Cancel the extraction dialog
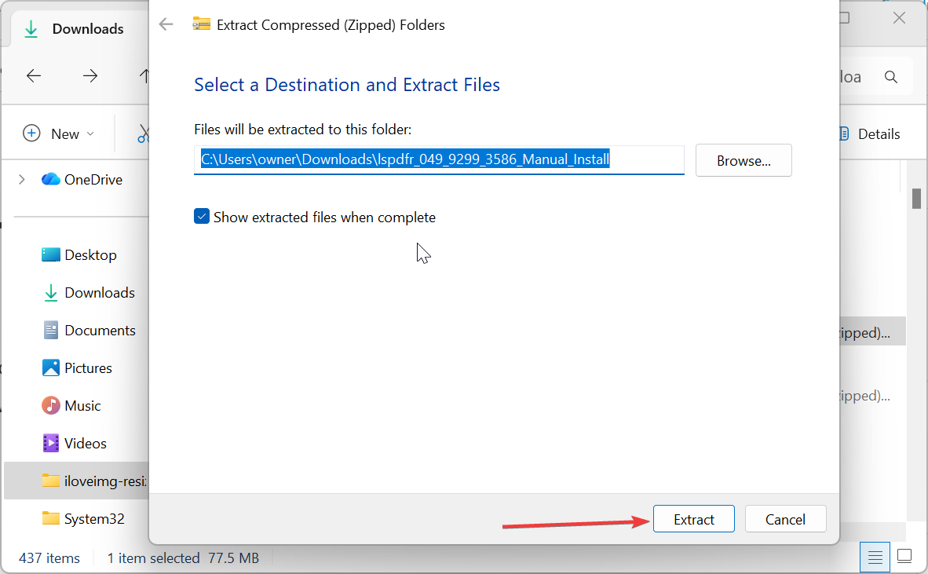This screenshot has width=928, height=574. pyautogui.click(x=785, y=519)
